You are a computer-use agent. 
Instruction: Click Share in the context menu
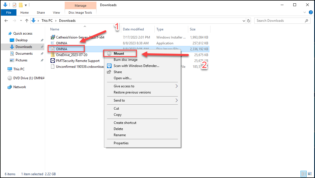click(x=142, y=72)
